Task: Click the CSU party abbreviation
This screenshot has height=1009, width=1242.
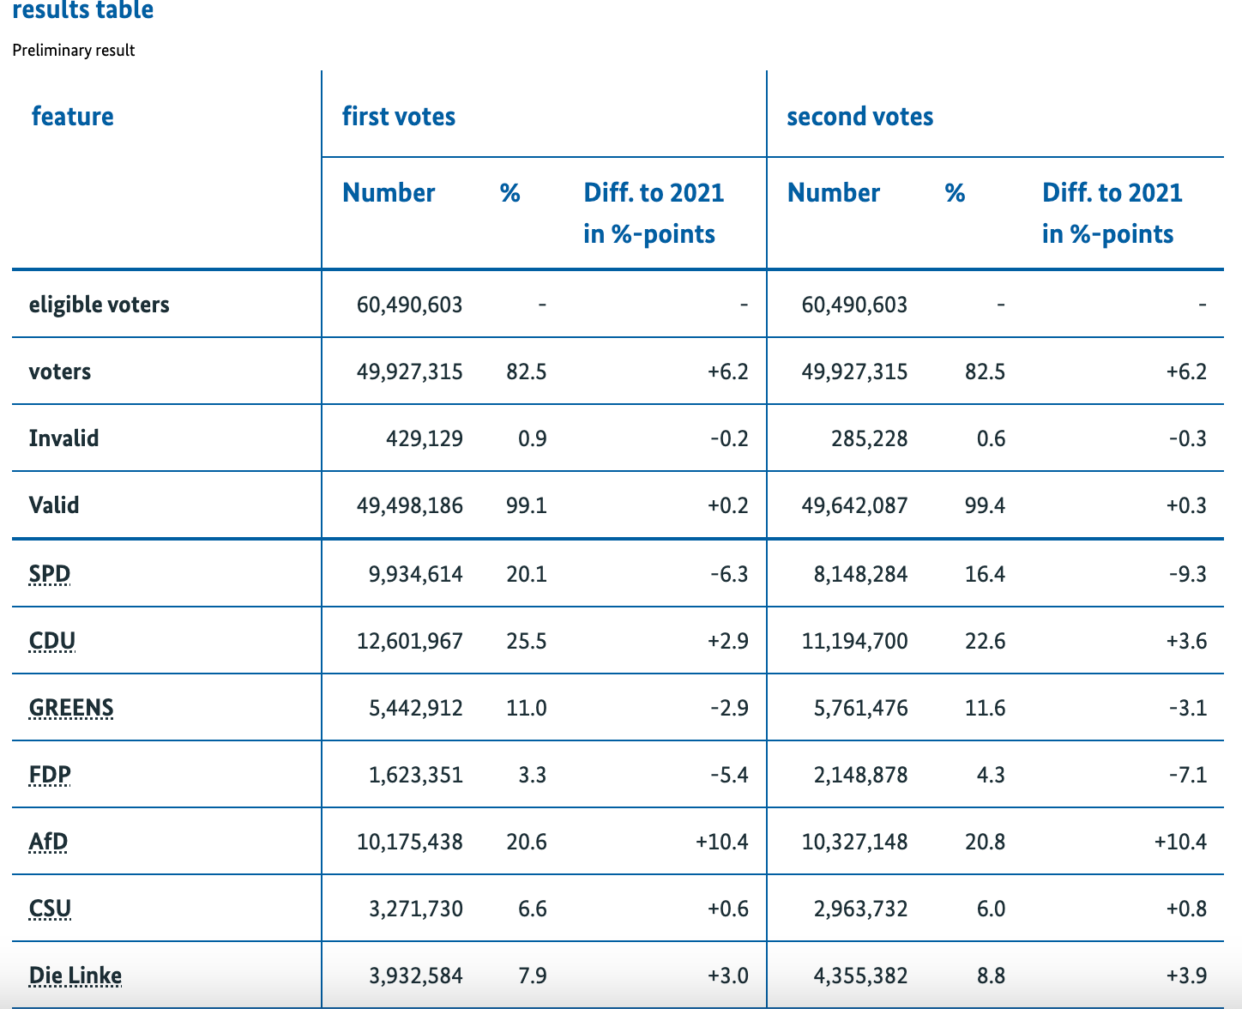Action: coord(50,909)
